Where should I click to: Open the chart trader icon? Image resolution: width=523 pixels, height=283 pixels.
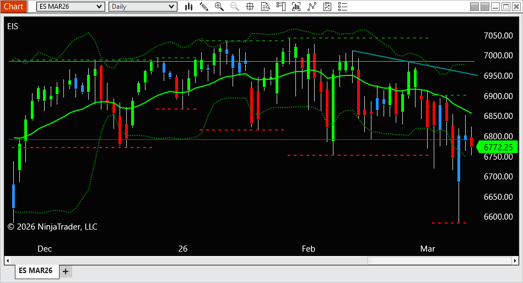281,7
